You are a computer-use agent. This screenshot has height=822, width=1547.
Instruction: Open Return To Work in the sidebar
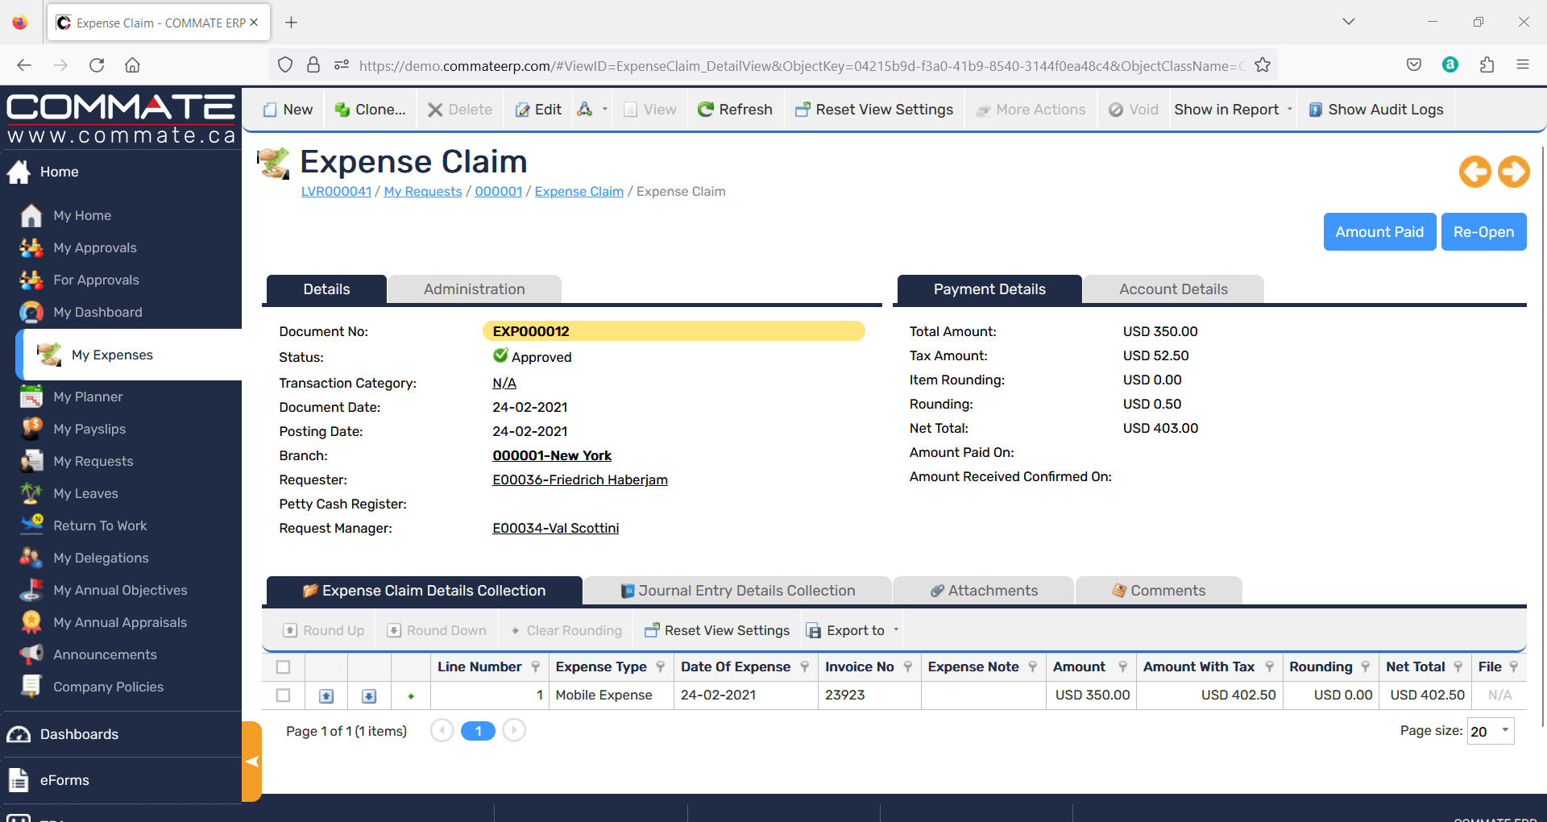(x=100, y=525)
